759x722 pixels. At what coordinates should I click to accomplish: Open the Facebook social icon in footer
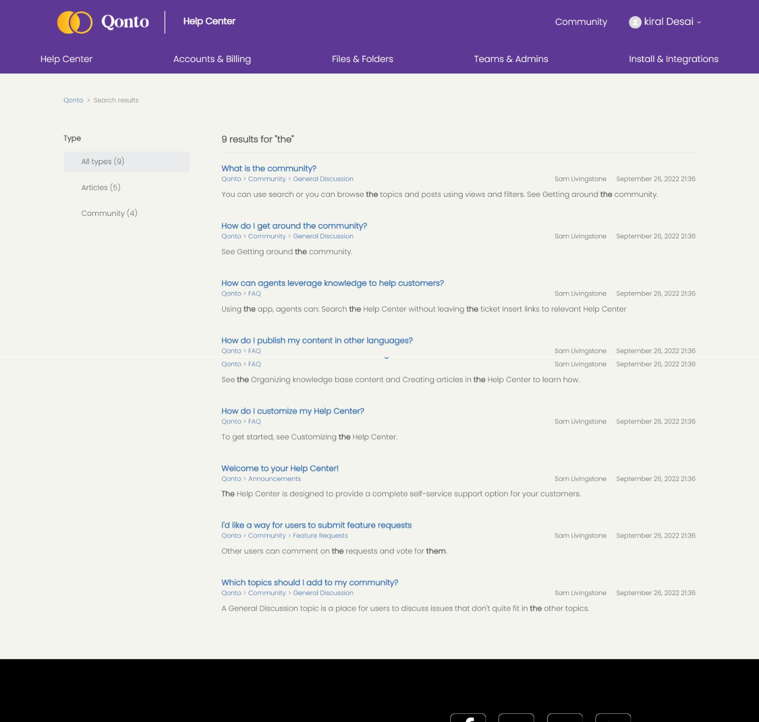click(468, 718)
